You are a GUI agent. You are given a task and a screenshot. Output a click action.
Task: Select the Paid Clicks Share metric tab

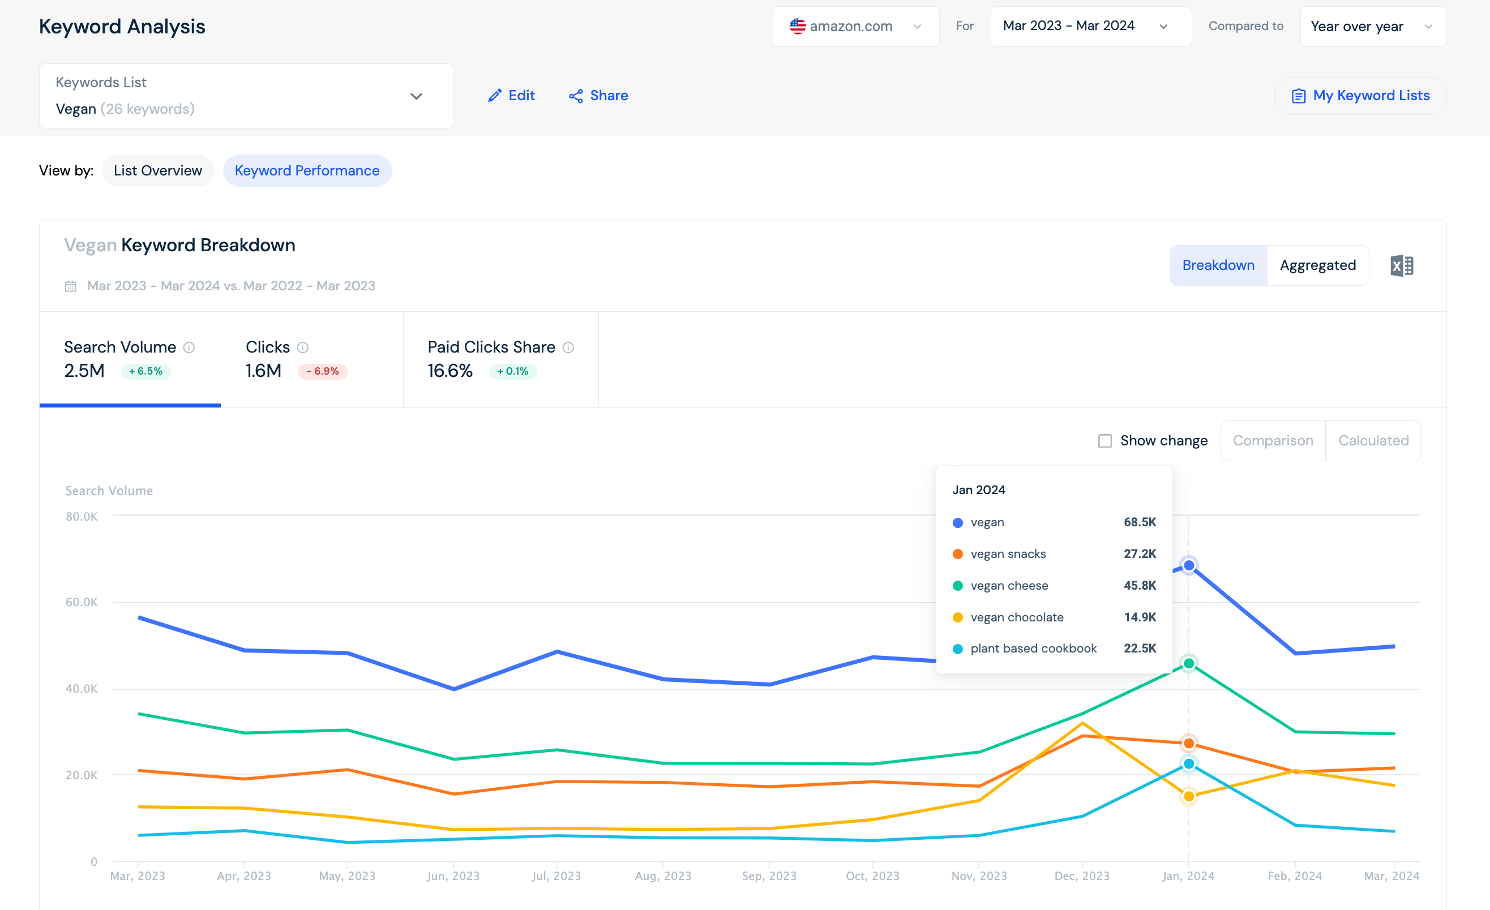click(500, 359)
